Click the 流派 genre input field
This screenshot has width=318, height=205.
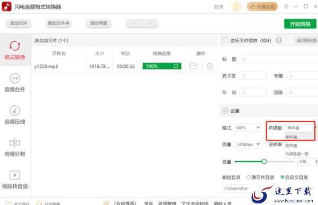[x=302, y=93]
